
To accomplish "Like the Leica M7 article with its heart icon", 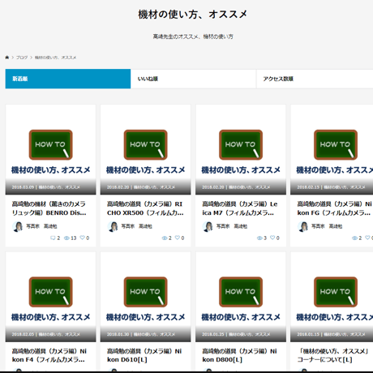I will click(272, 238).
